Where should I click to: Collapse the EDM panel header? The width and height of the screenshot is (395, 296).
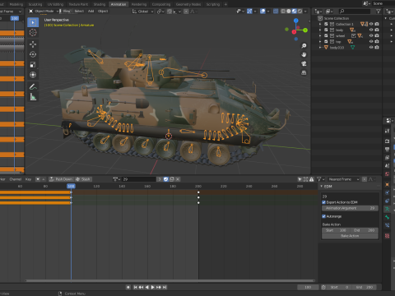[350, 187]
